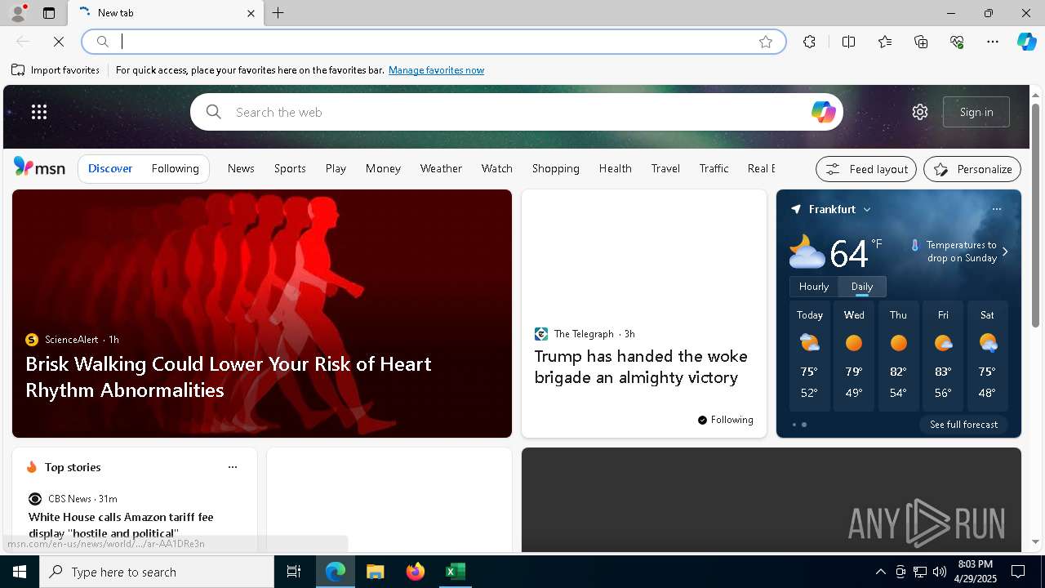
Task: Open the Extensions puzzle icon
Action: 809,42
